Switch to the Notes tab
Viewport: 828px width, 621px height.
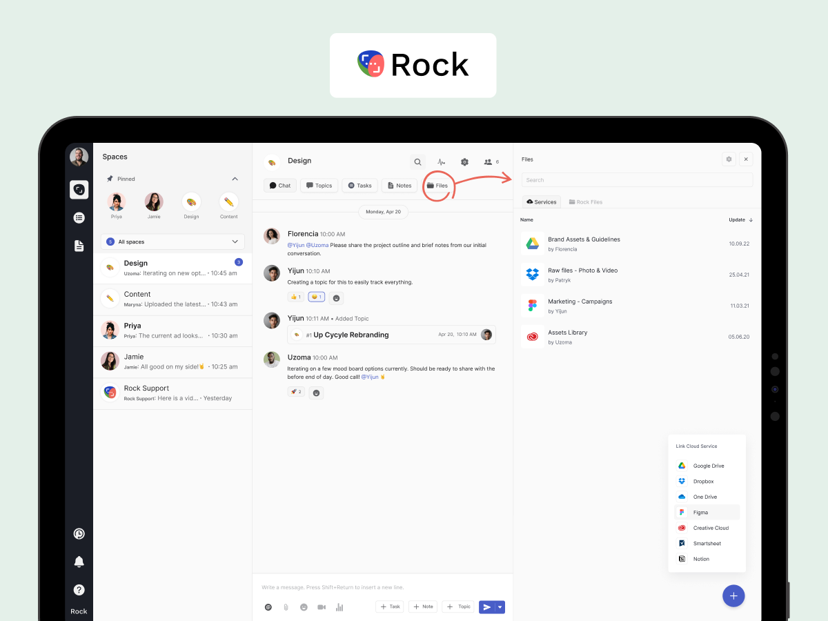point(399,185)
